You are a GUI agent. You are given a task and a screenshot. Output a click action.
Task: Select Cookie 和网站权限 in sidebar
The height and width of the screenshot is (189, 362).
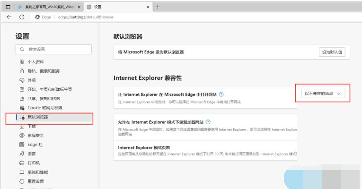coord(46,108)
